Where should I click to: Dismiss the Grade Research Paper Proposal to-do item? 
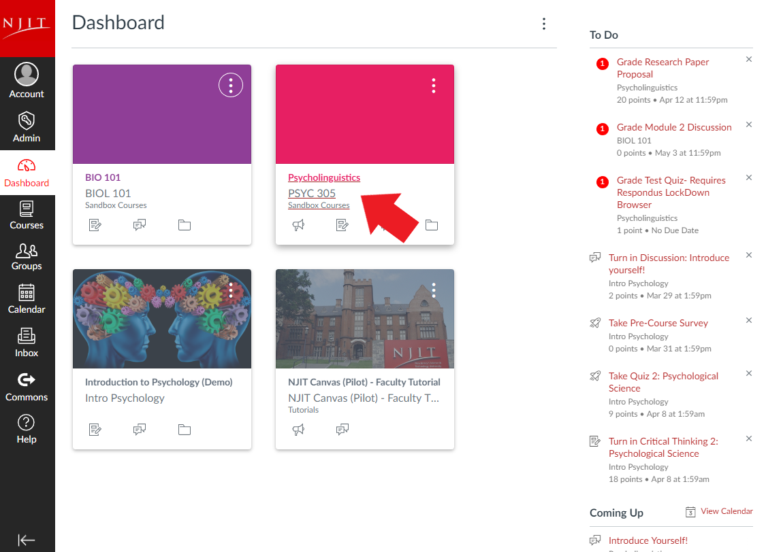click(x=749, y=59)
